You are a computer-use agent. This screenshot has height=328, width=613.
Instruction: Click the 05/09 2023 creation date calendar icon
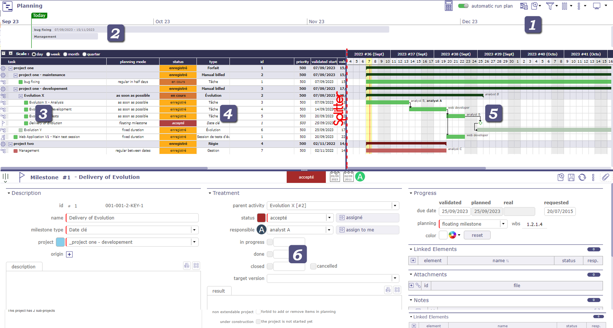(x=335, y=177)
